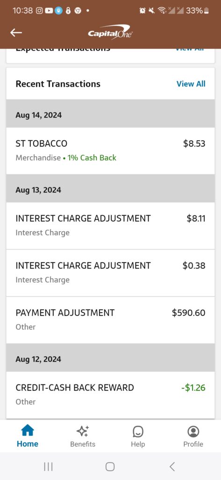
Task: Open the Help chat icon
Action: 138,432
